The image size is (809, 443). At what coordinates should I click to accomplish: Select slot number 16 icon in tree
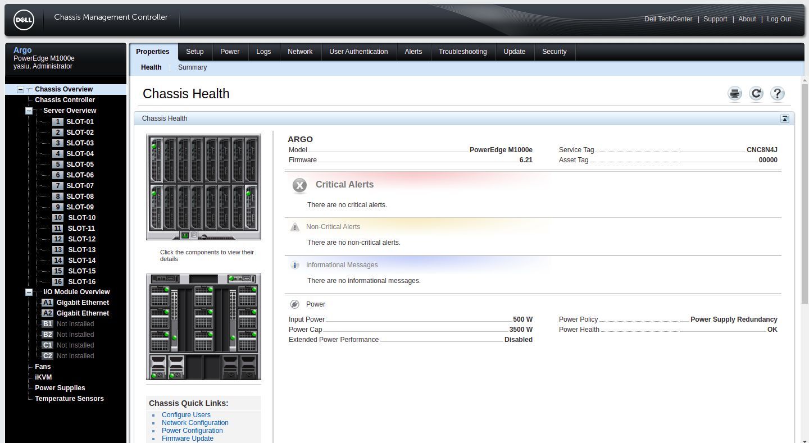(58, 282)
